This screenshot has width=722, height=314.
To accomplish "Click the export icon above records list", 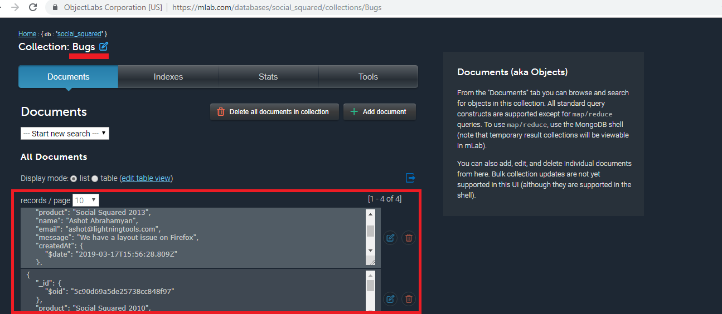I will coord(410,178).
